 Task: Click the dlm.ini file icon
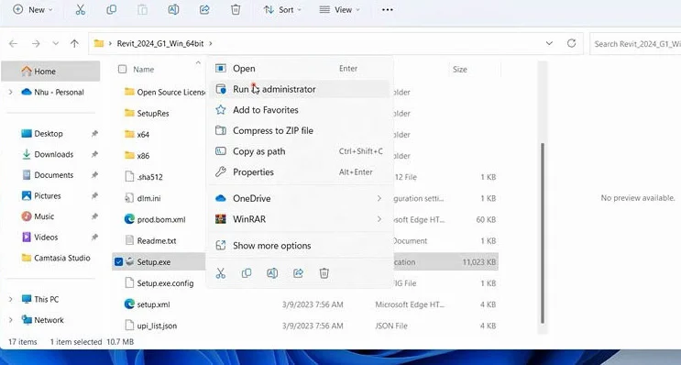coord(129,198)
